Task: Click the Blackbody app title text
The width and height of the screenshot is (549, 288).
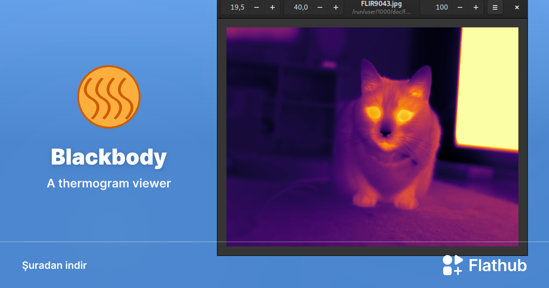Action: [x=108, y=157]
